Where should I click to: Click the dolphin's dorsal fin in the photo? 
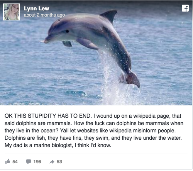109,15
